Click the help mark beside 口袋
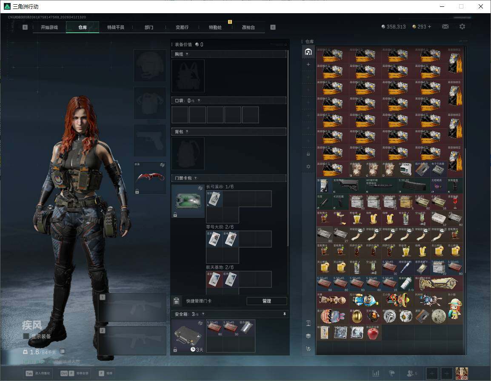 point(199,100)
